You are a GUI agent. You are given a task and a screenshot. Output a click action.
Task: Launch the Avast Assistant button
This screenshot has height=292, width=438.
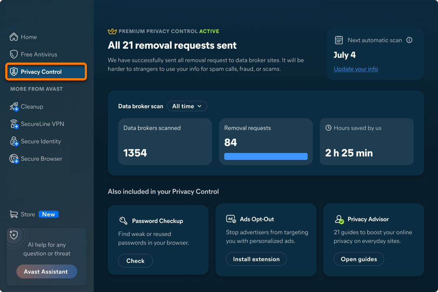pyautogui.click(x=46, y=272)
